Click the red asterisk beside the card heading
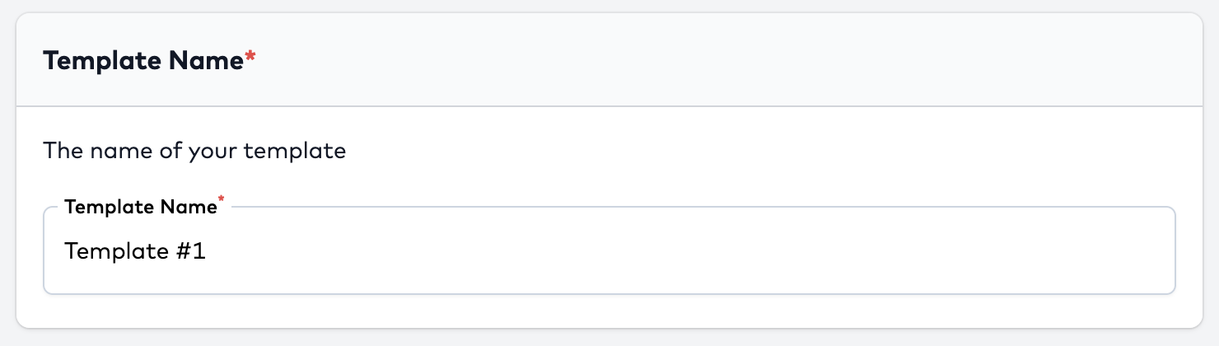This screenshot has height=346, width=1219. coord(250,58)
